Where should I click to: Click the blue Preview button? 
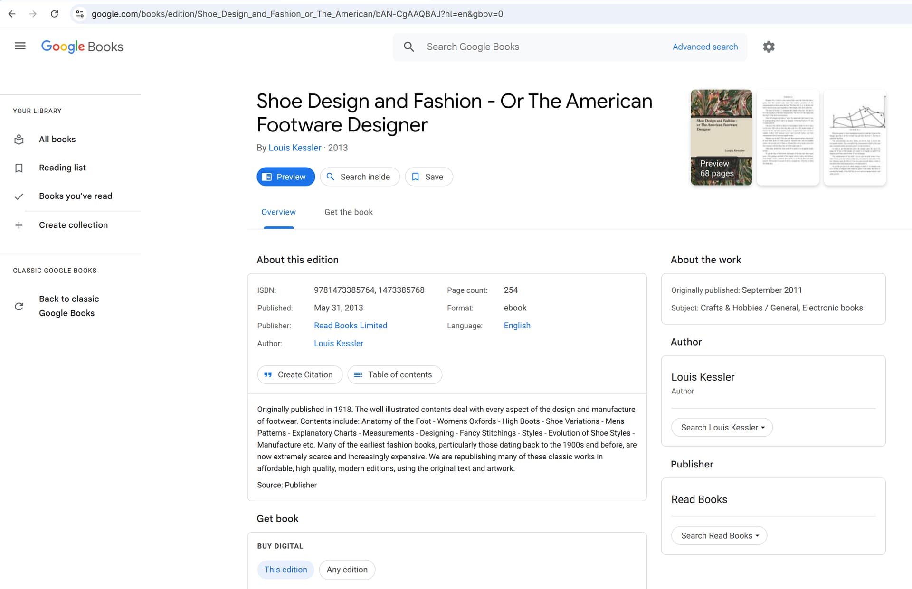[x=285, y=177]
